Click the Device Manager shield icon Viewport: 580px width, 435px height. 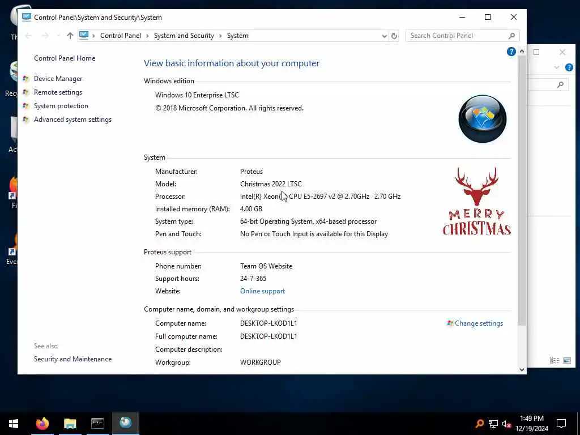click(25, 78)
